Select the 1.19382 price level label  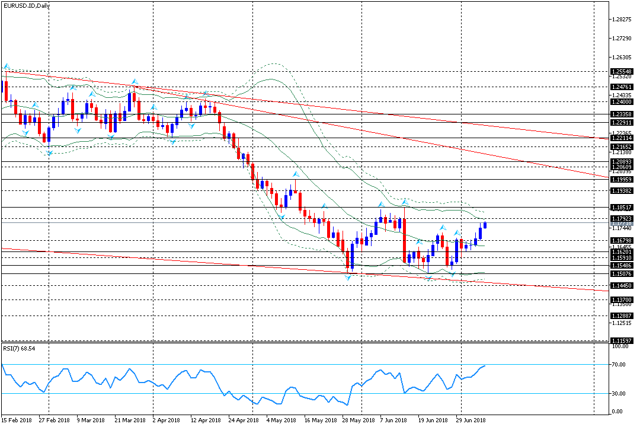coord(622,191)
